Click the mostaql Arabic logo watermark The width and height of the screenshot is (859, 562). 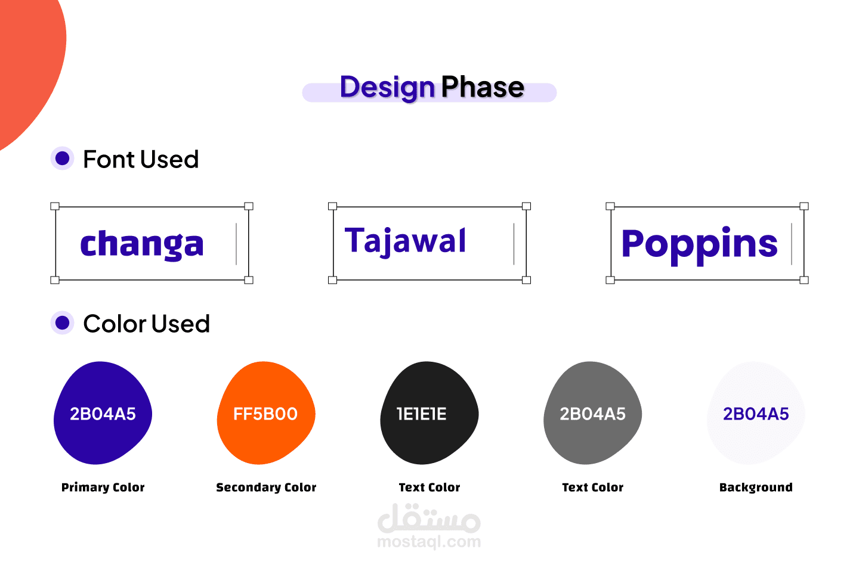429,518
